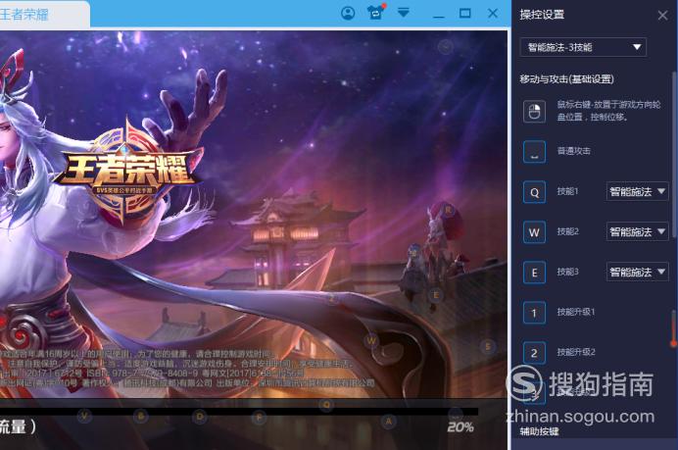Close the 操控设置 panel
This screenshot has height=450, width=678.
tap(662, 15)
